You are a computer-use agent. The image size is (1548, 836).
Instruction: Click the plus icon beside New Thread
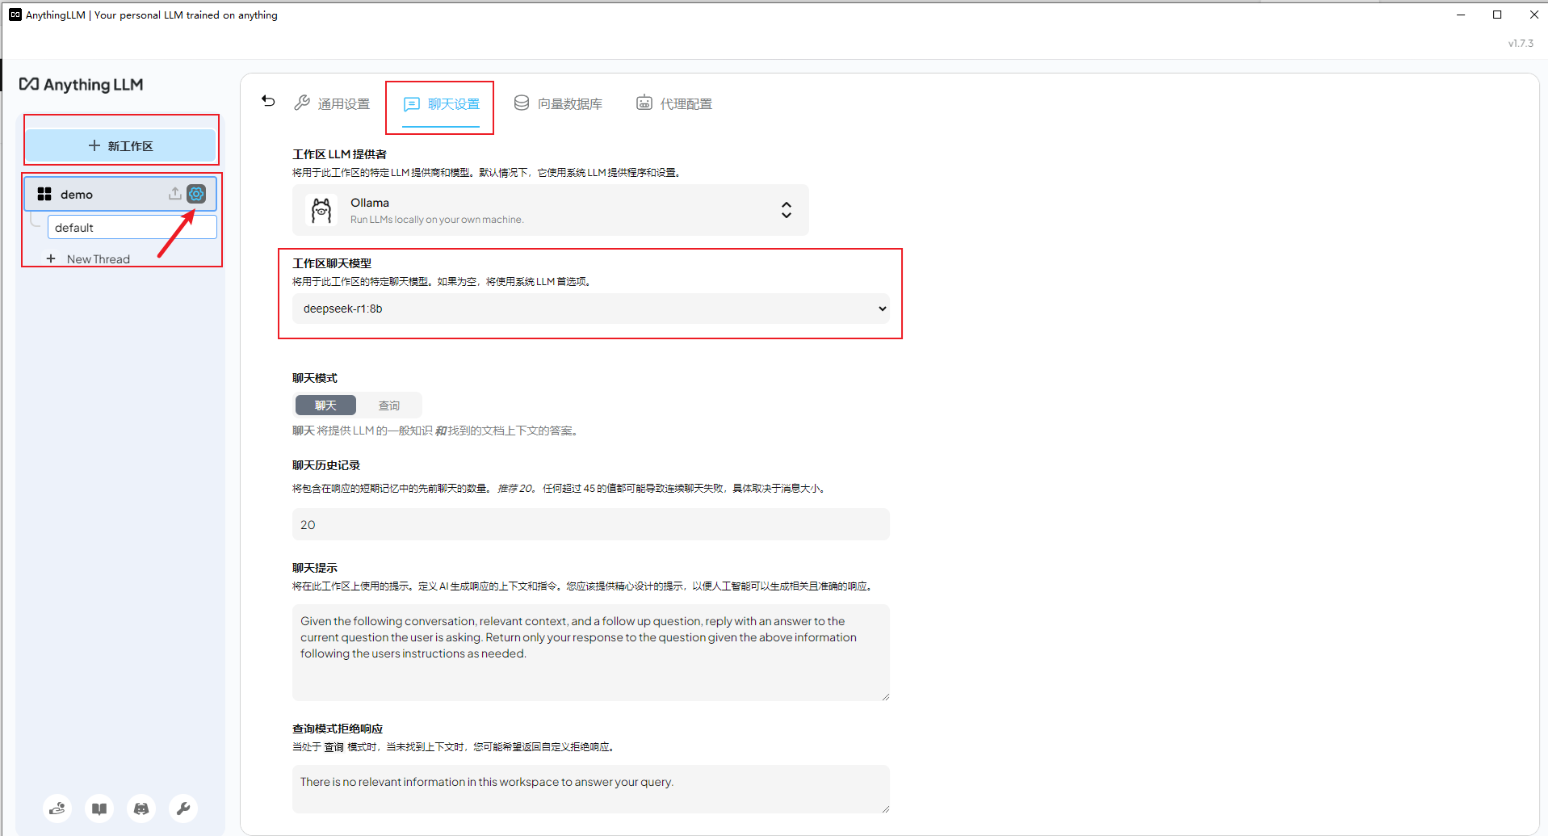[51, 258]
